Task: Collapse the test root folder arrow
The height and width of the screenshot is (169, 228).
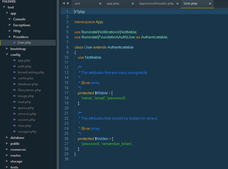Action: [x=4, y=7]
